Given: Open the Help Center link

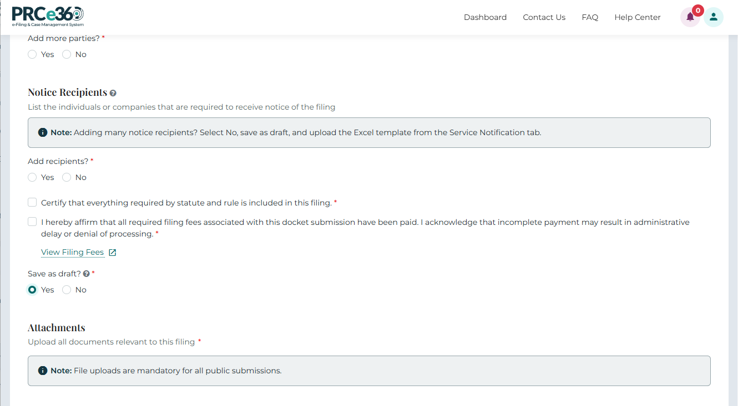Looking at the screenshot, I should click(637, 17).
